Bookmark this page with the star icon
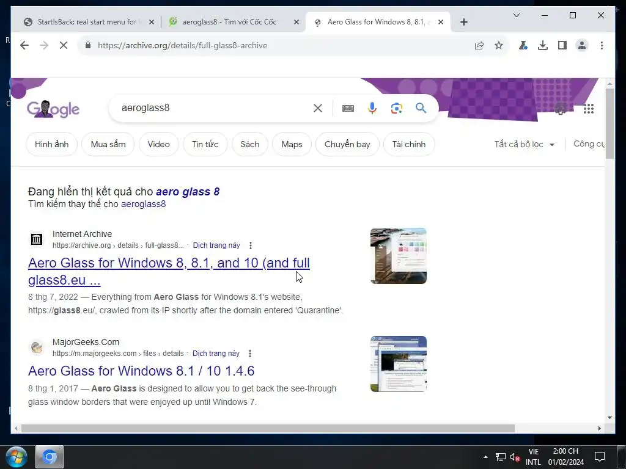Viewport: 626px width, 469px height. pyautogui.click(x=499, y=45)
